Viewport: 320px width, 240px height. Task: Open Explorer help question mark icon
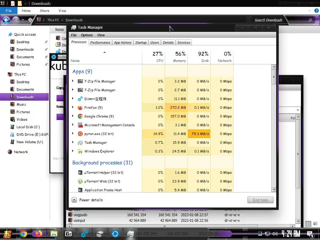317,11
